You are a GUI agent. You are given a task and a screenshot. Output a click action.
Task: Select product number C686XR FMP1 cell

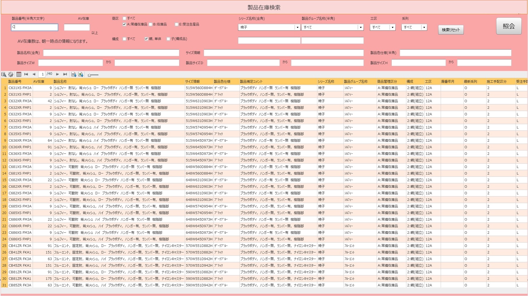(x=20, y=226)
